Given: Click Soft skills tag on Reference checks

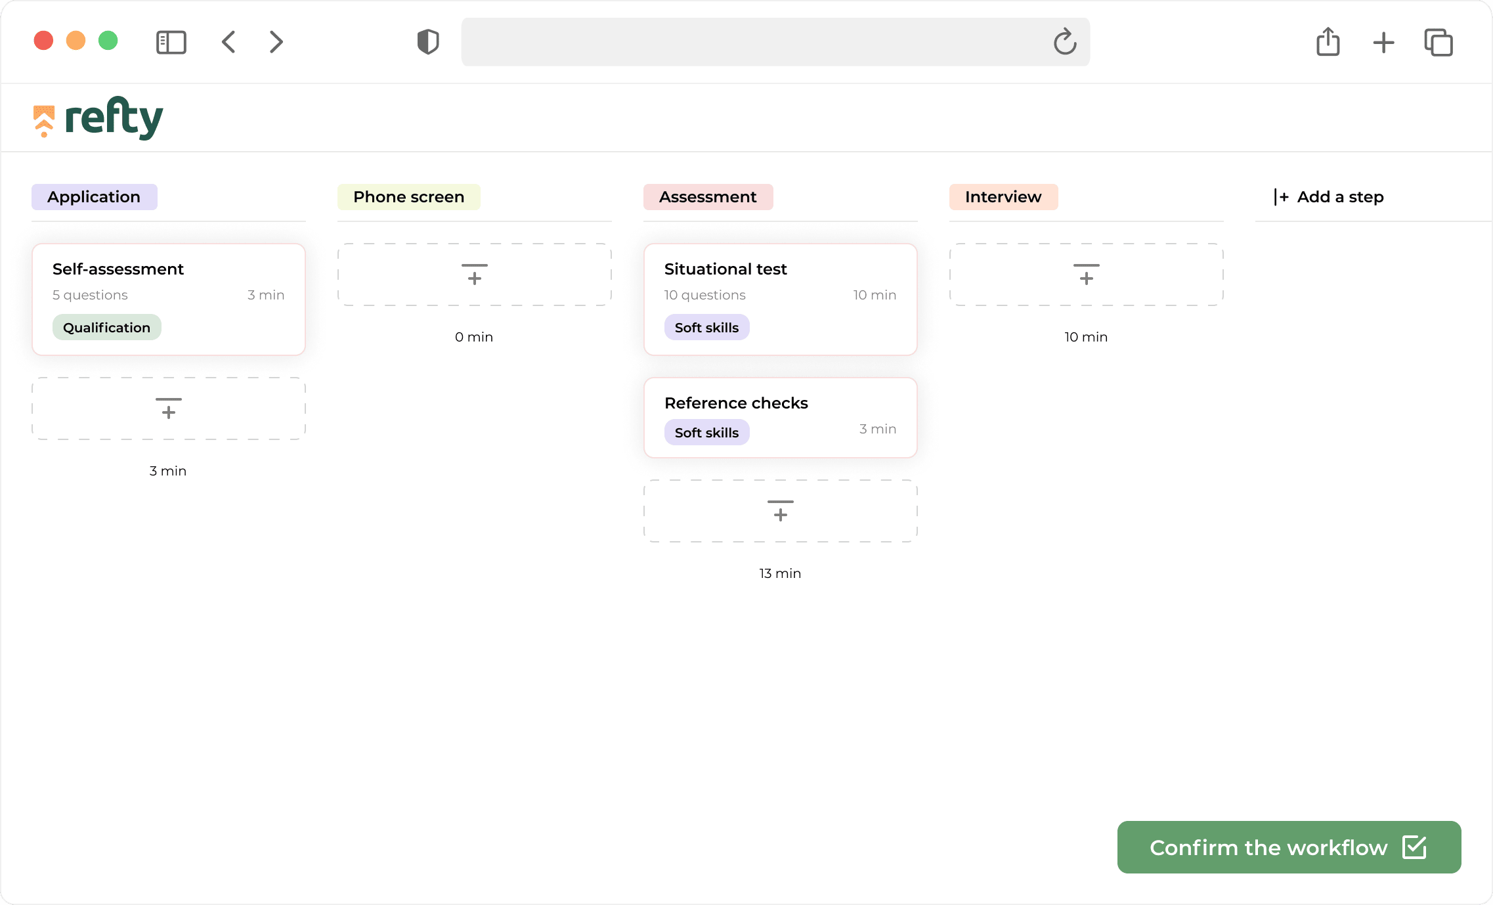Looking at the screenshot, I should click(706, 432).
